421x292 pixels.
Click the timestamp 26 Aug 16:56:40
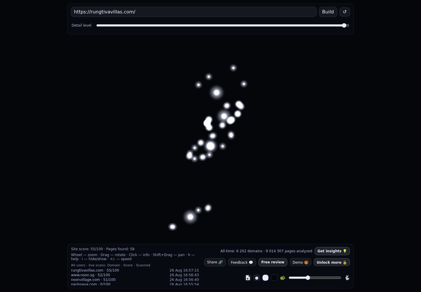pyautogui.click(x=184, y=280)
